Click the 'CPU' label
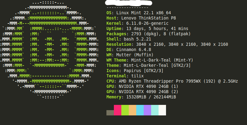 click(x=110, y=81)
